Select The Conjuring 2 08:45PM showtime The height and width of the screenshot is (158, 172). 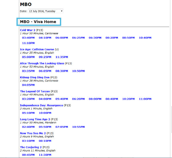pyautogui.click(x=28, y=155)
